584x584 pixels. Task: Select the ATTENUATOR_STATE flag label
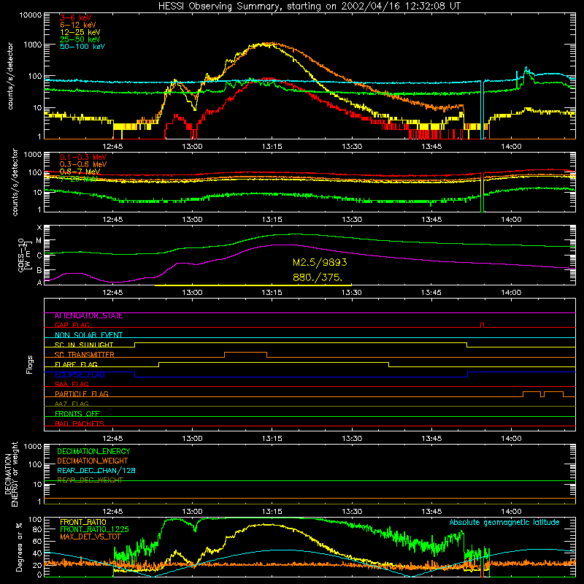tap(88, 316)
